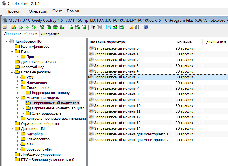Collapse the Датчики и ИМ tree node
Viewport: 228px width, 166px height.
tap(12, 129)
